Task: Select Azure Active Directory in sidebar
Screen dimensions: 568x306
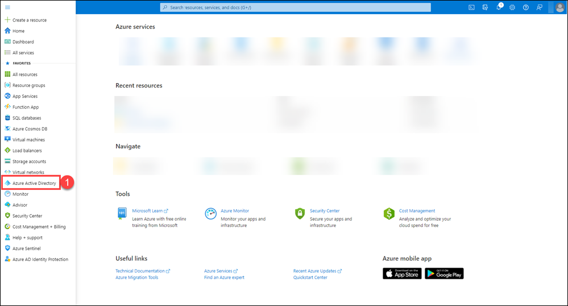Action: tap(34, 183)
